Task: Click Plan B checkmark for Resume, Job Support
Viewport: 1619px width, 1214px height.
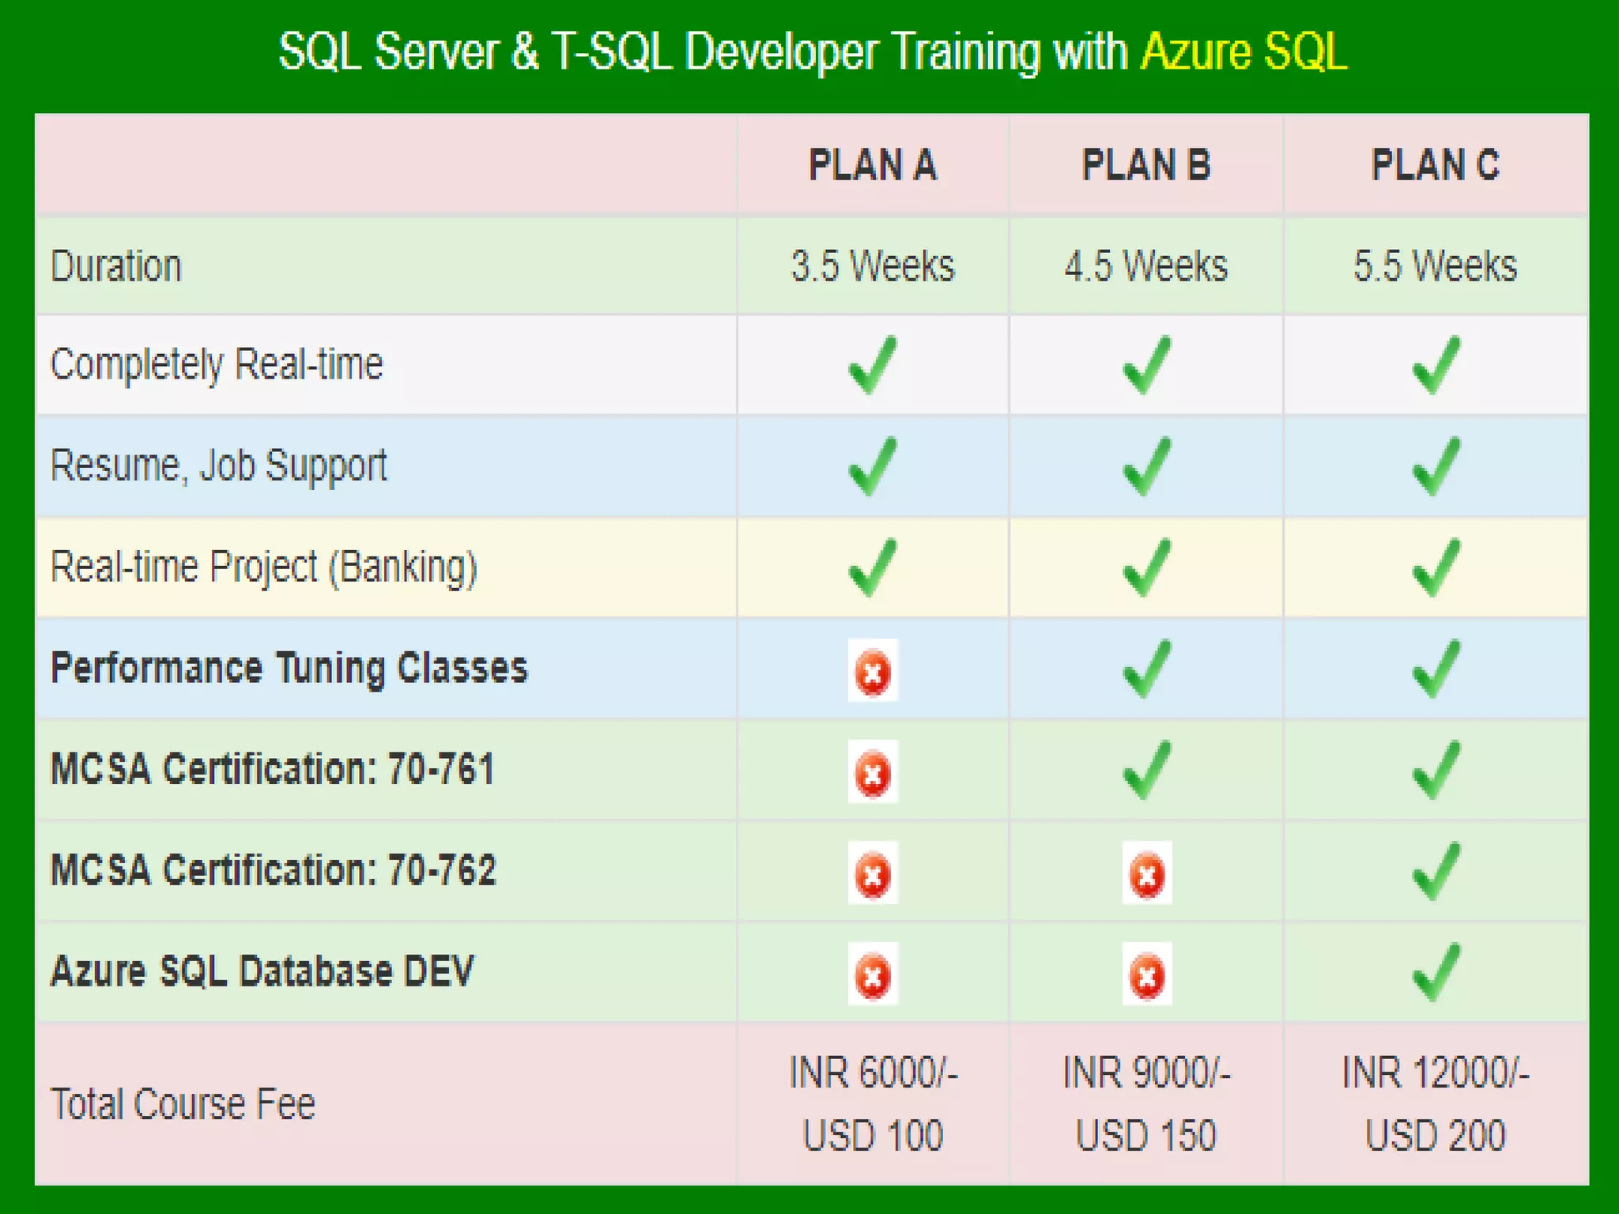Action: [1146, 466]
